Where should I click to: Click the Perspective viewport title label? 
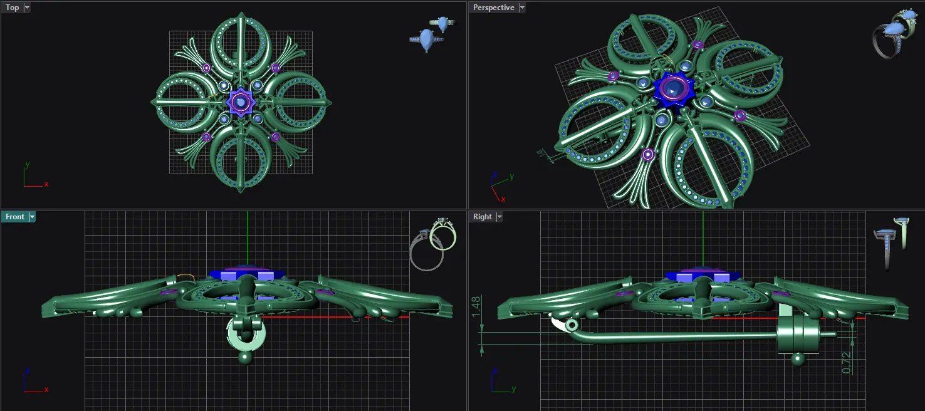coord(493,8)
